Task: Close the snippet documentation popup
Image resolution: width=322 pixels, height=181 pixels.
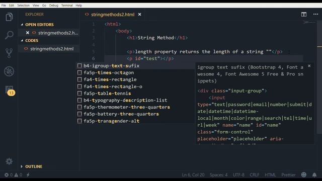Action: pyautogui.click(x=309, y=66)
